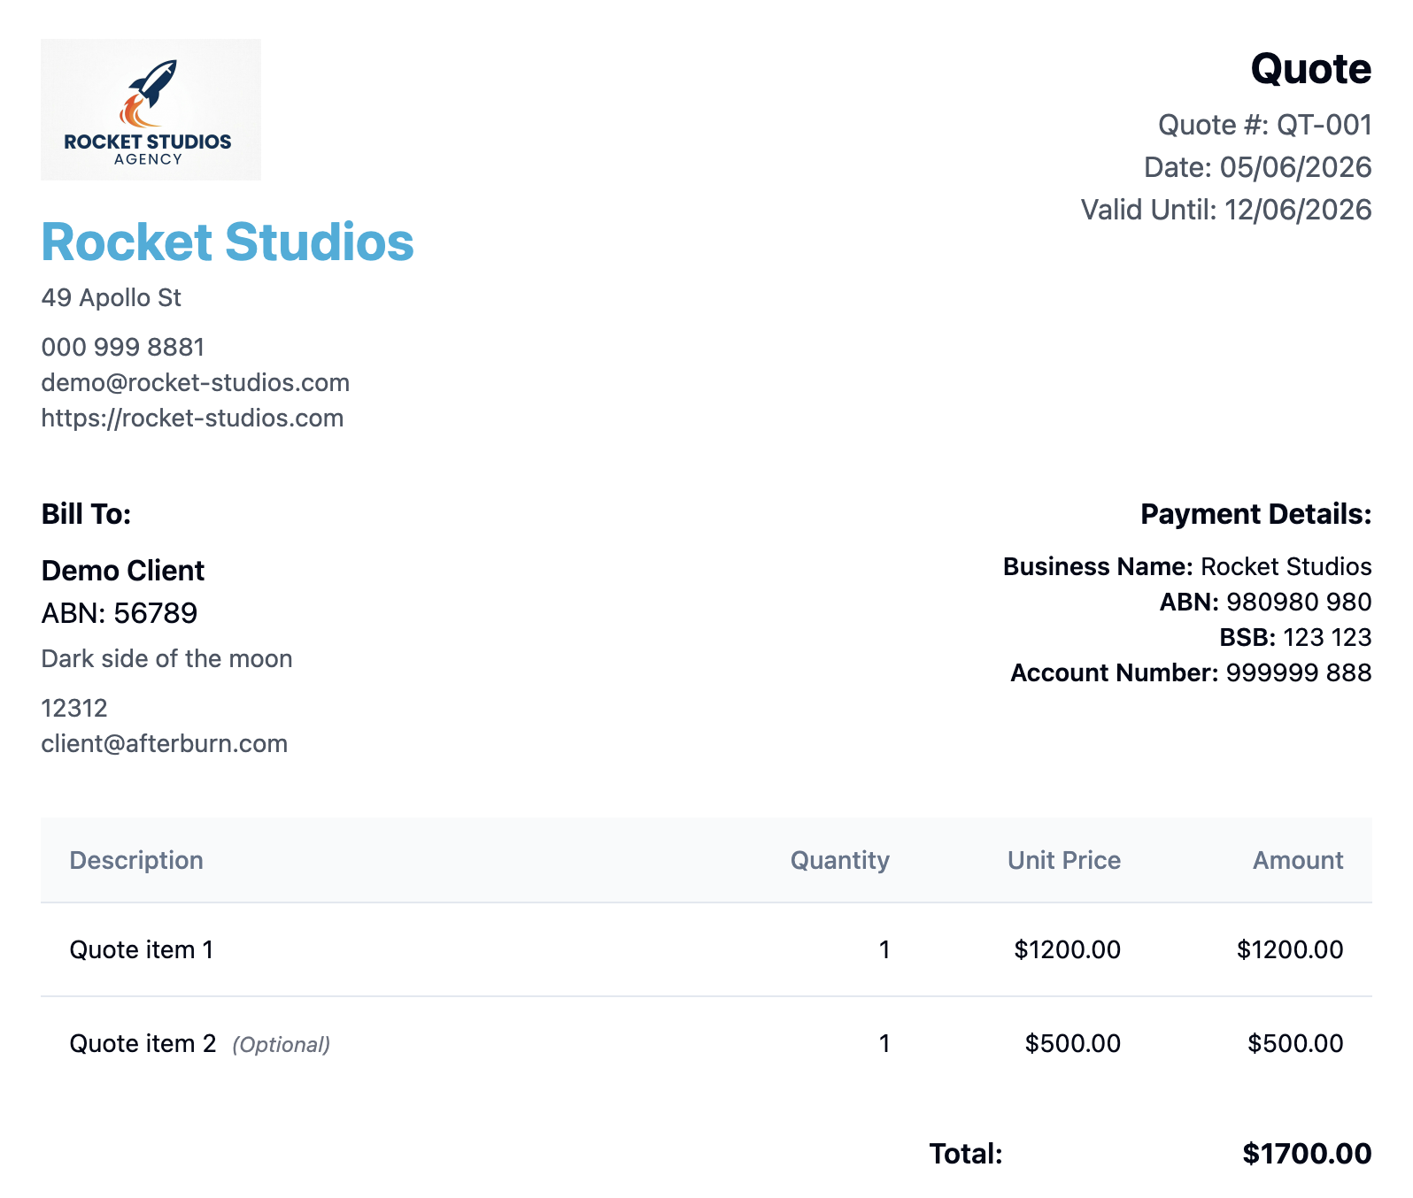Click the Quantity column header

pyautogui.click(x=839, y=860)
